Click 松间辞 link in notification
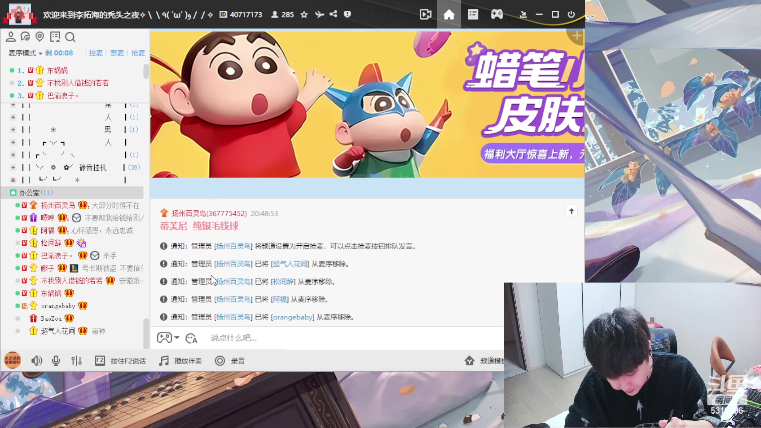761x428 pixels. pos(283,281)
